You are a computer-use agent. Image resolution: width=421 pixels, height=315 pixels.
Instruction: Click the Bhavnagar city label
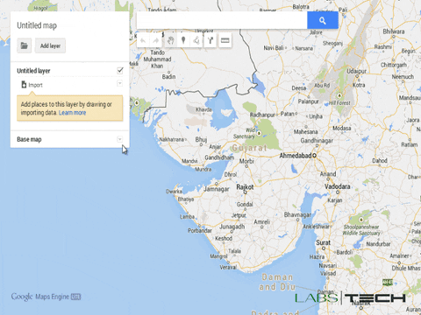(297, 214)
